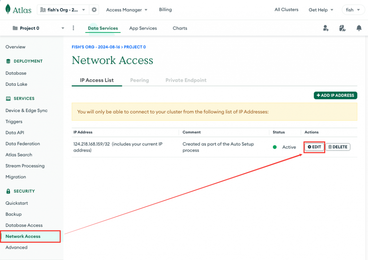Click the FISH'S ORG - 2024-08-16 breadcrumb
Image resolution: width=368 pixels, height=260 pixels.
tap(96, 47)
